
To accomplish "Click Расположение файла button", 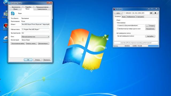I will (18, 43).
